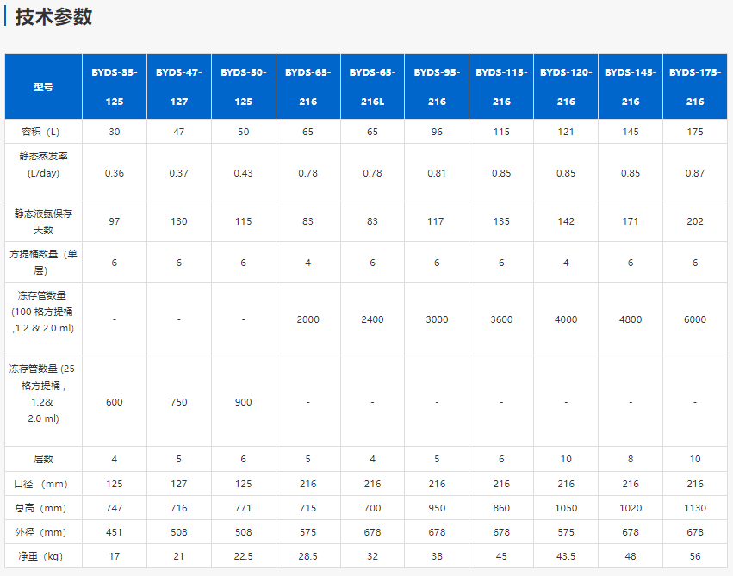This screenshot has height=576, width=733.
Task: Click the 900 freezer tube count cell
Action: pyautogui.click(x=244, y=402)
